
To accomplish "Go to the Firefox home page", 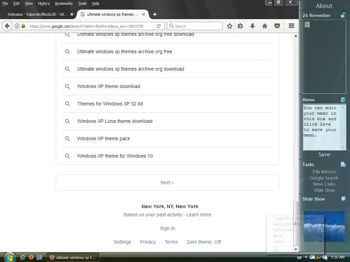I will tap(265, 26).
